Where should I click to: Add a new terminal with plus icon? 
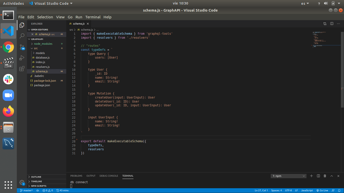[x=311, y=176]
